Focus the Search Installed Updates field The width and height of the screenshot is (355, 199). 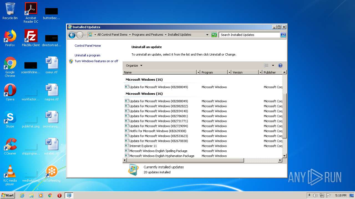[x=249, y=35]
